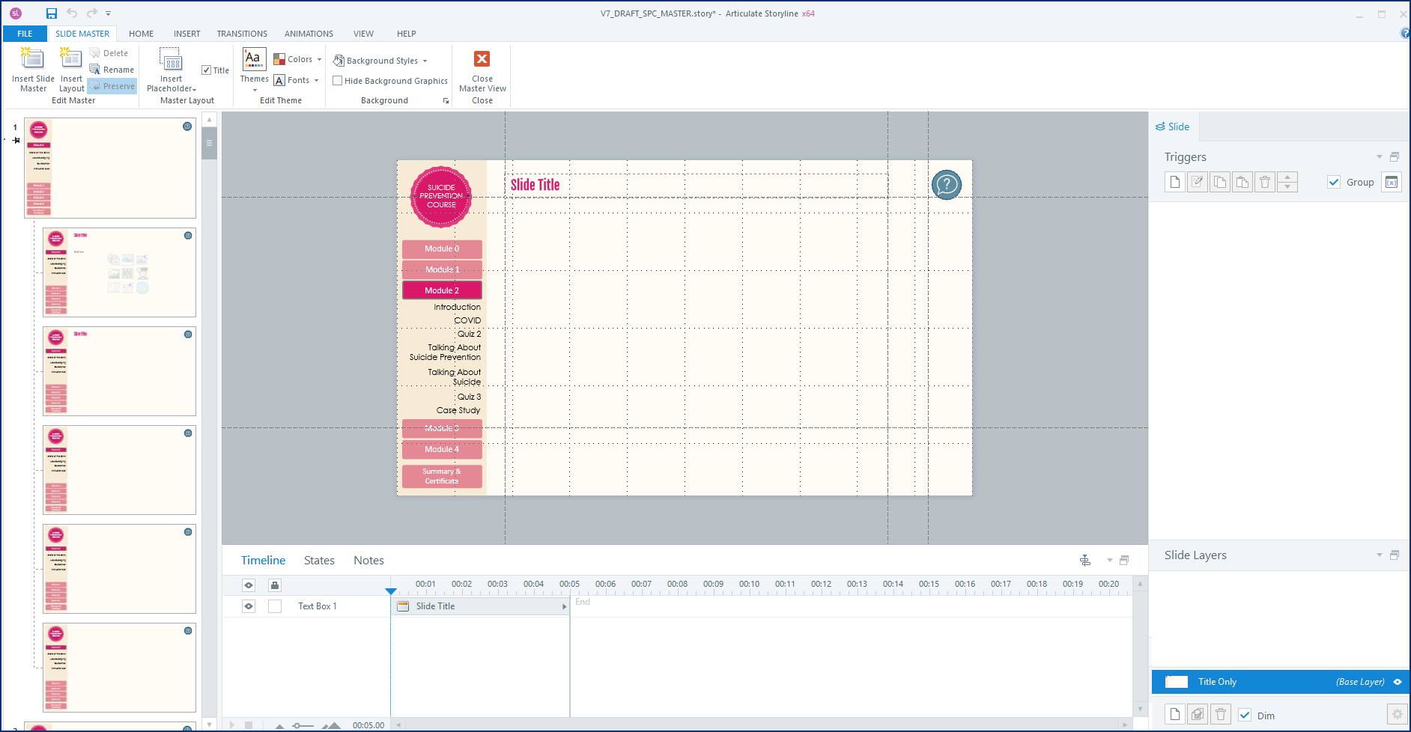Hide Text Box 1 using eye icon

pos(249,606)
